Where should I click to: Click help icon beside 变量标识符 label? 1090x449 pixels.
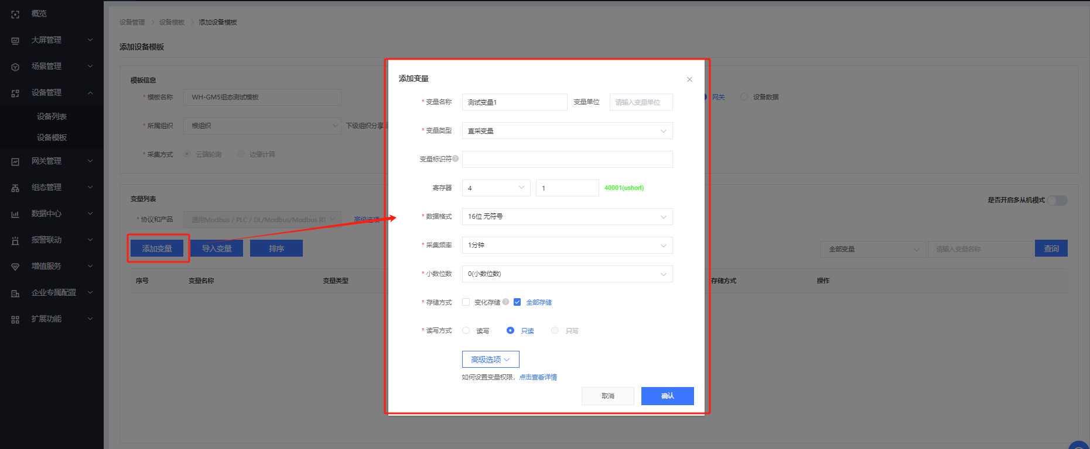coord(456,158)
